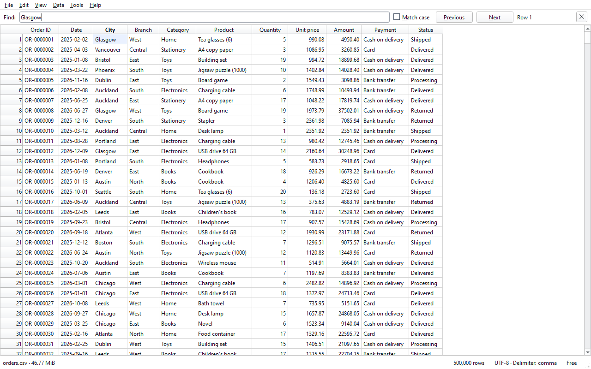Viewport: 591px width, 369px height.
Task: Click the 500,000 rows status entry
Action: tap(469, 363)
